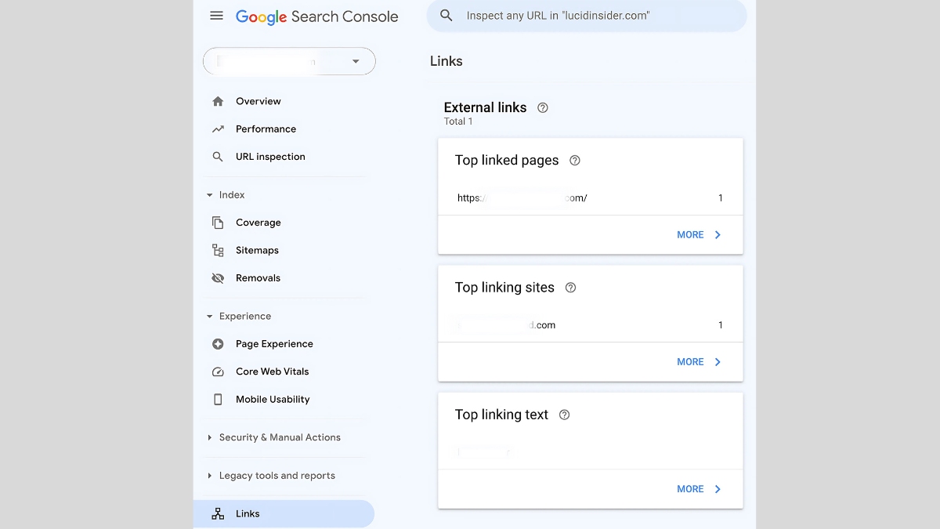The width and height of the screenshot is (940, 529).
Task: Click the search magnifier icon in URL bar
Action: [446, 16]
